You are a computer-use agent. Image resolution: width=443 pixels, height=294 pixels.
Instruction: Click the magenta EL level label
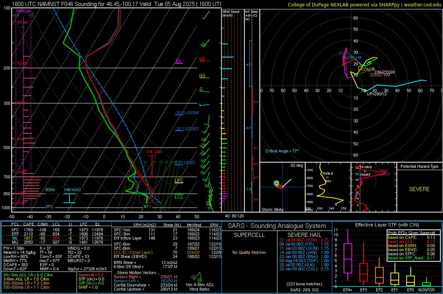click(179, 61)
